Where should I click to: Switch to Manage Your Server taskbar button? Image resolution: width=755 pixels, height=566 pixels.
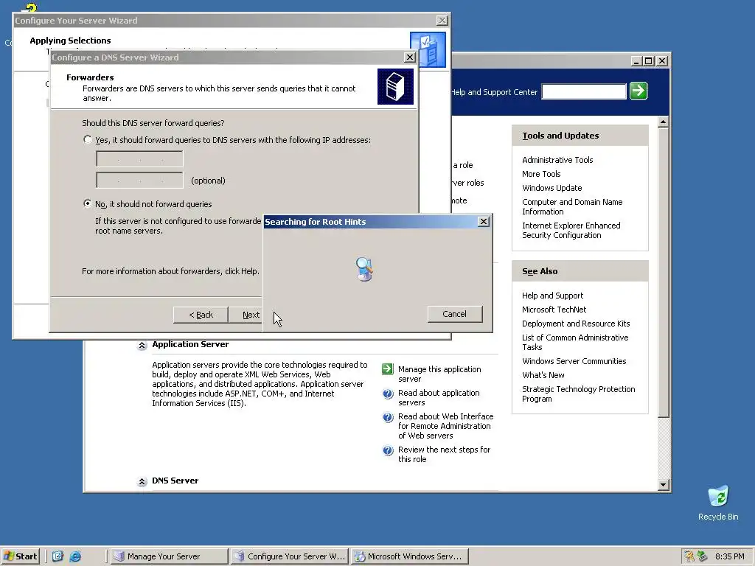click(169, 556)
